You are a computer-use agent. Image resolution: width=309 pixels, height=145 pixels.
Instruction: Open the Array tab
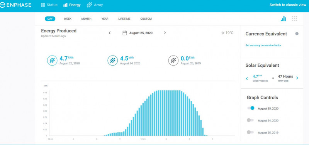pos(95,5)
